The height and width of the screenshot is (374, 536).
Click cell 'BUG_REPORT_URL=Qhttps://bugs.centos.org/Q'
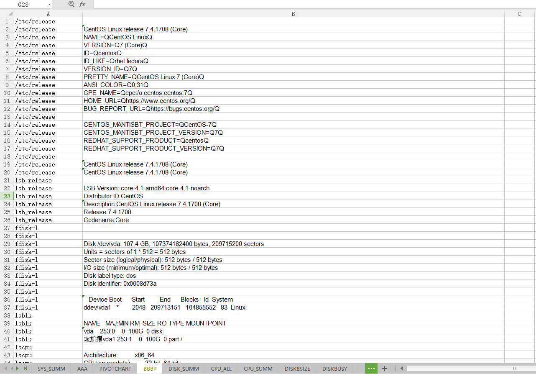(x=294, y=109)
